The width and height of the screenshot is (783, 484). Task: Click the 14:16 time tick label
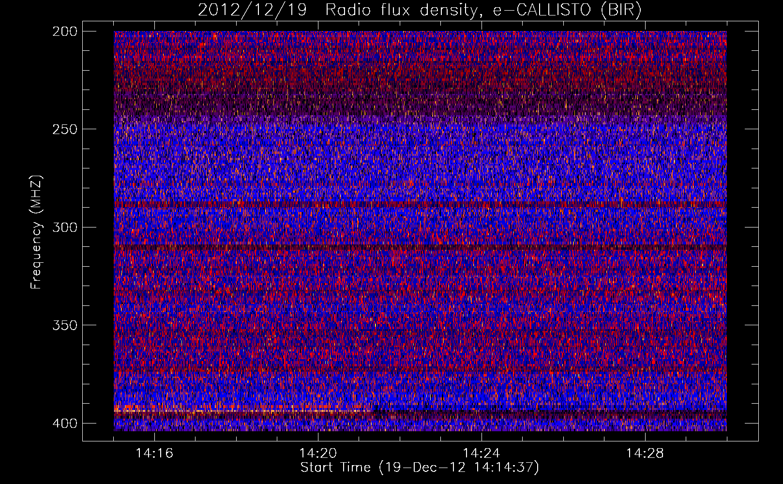tap(154, 454)
